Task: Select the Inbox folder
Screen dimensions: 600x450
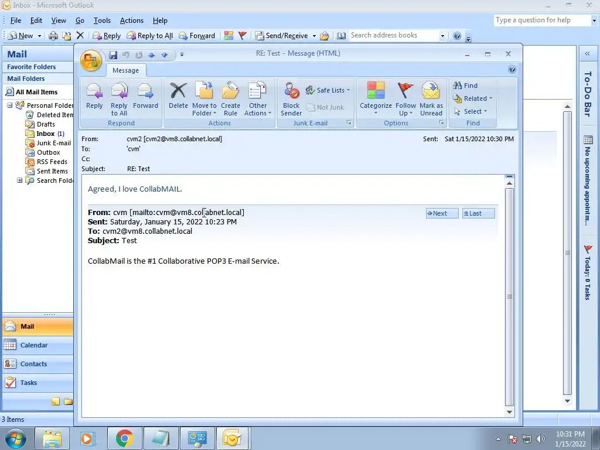Action: point(45,134)
